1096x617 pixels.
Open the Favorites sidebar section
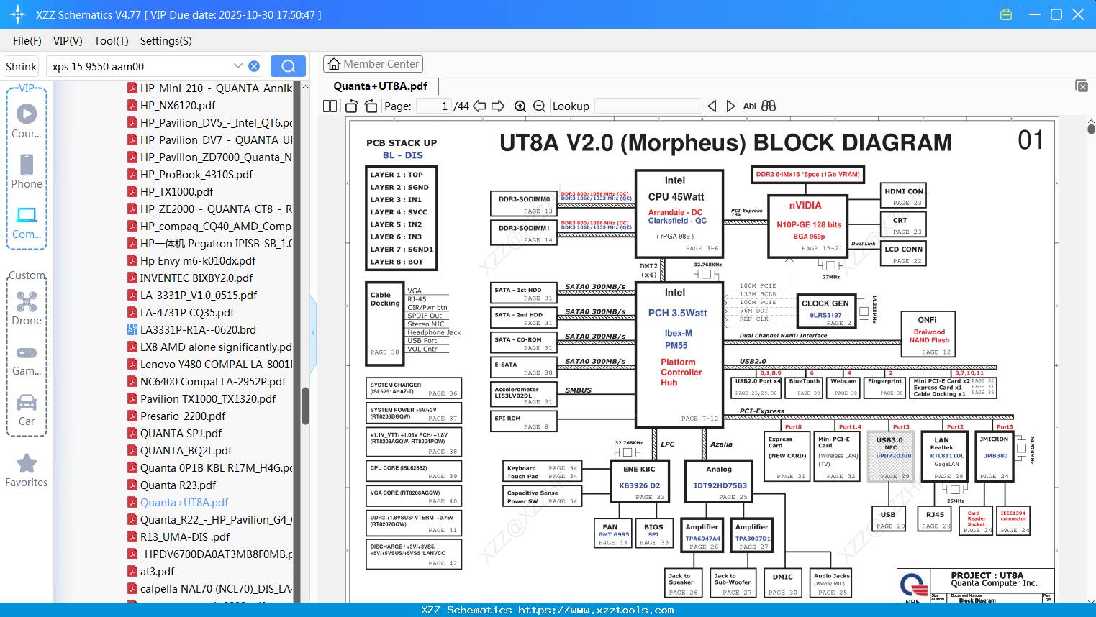[27, 471]
